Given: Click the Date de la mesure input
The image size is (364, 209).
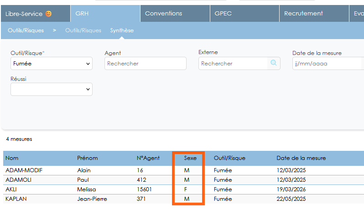Looking at the screenshot, I should coord(328,63).
